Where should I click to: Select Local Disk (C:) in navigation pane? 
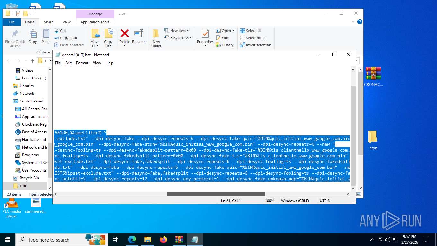click(x=34, y=78)
